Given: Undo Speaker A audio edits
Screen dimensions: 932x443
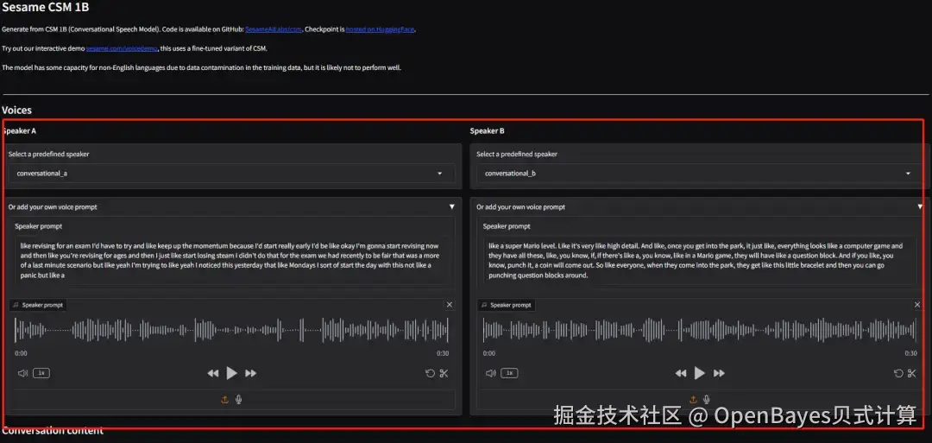Looking at the screenshot, I should [x=431, y=373].
